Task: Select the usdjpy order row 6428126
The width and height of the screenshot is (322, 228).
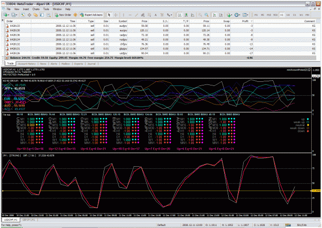Action: pos(160,54)
